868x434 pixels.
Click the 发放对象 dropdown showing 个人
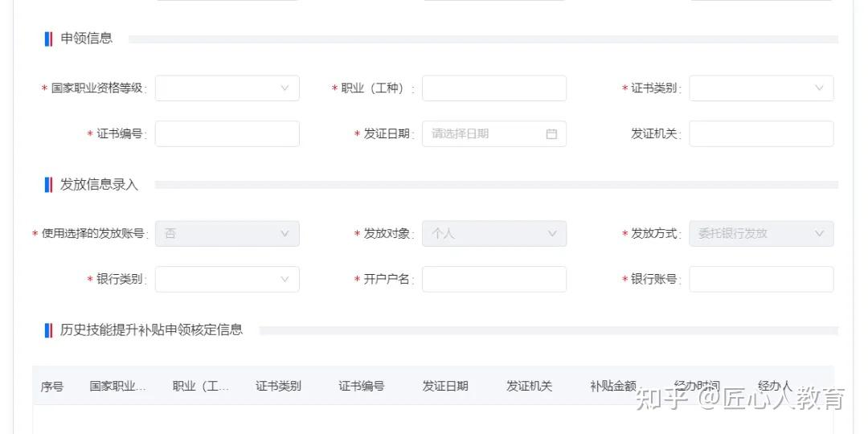pos(493,234)
